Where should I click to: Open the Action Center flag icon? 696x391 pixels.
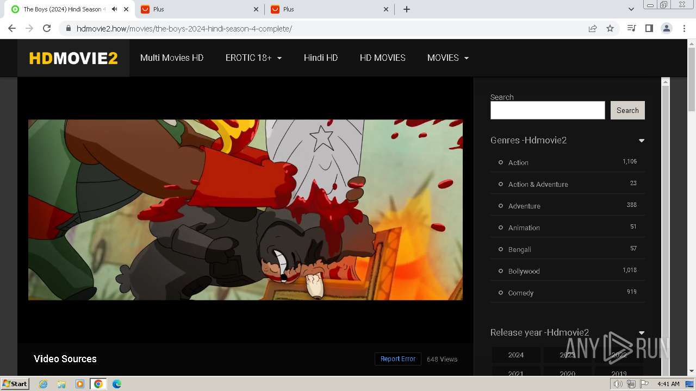click(x=644, y=384)
